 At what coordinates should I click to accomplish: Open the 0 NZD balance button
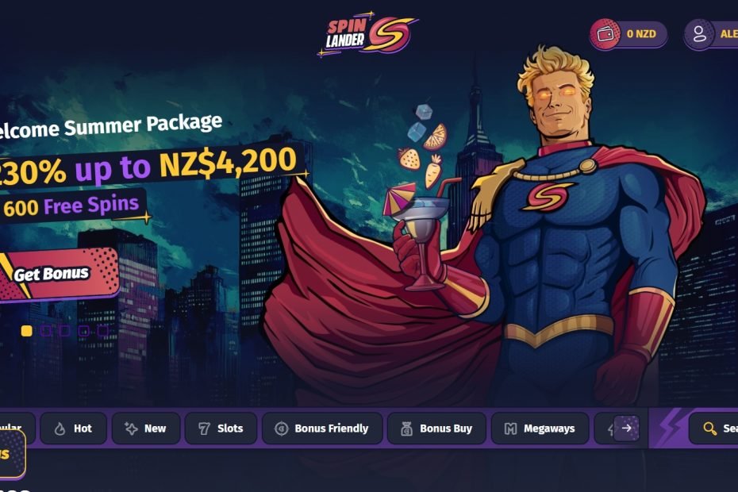(628, 34)
